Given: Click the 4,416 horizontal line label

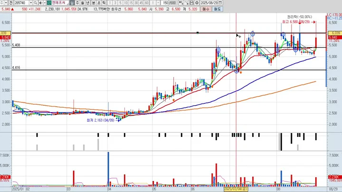Looking at the screenshot, I should pyautogui.click(x=16, y=67).
